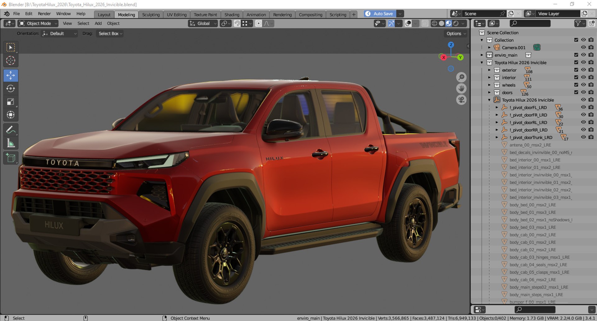Switch to UV Editing workspace tab
The image size is (597, 321).
tap(177, 15)
